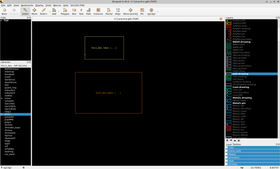Click the Instance tool icon
280x169 pixels.
tap(98, 12)
